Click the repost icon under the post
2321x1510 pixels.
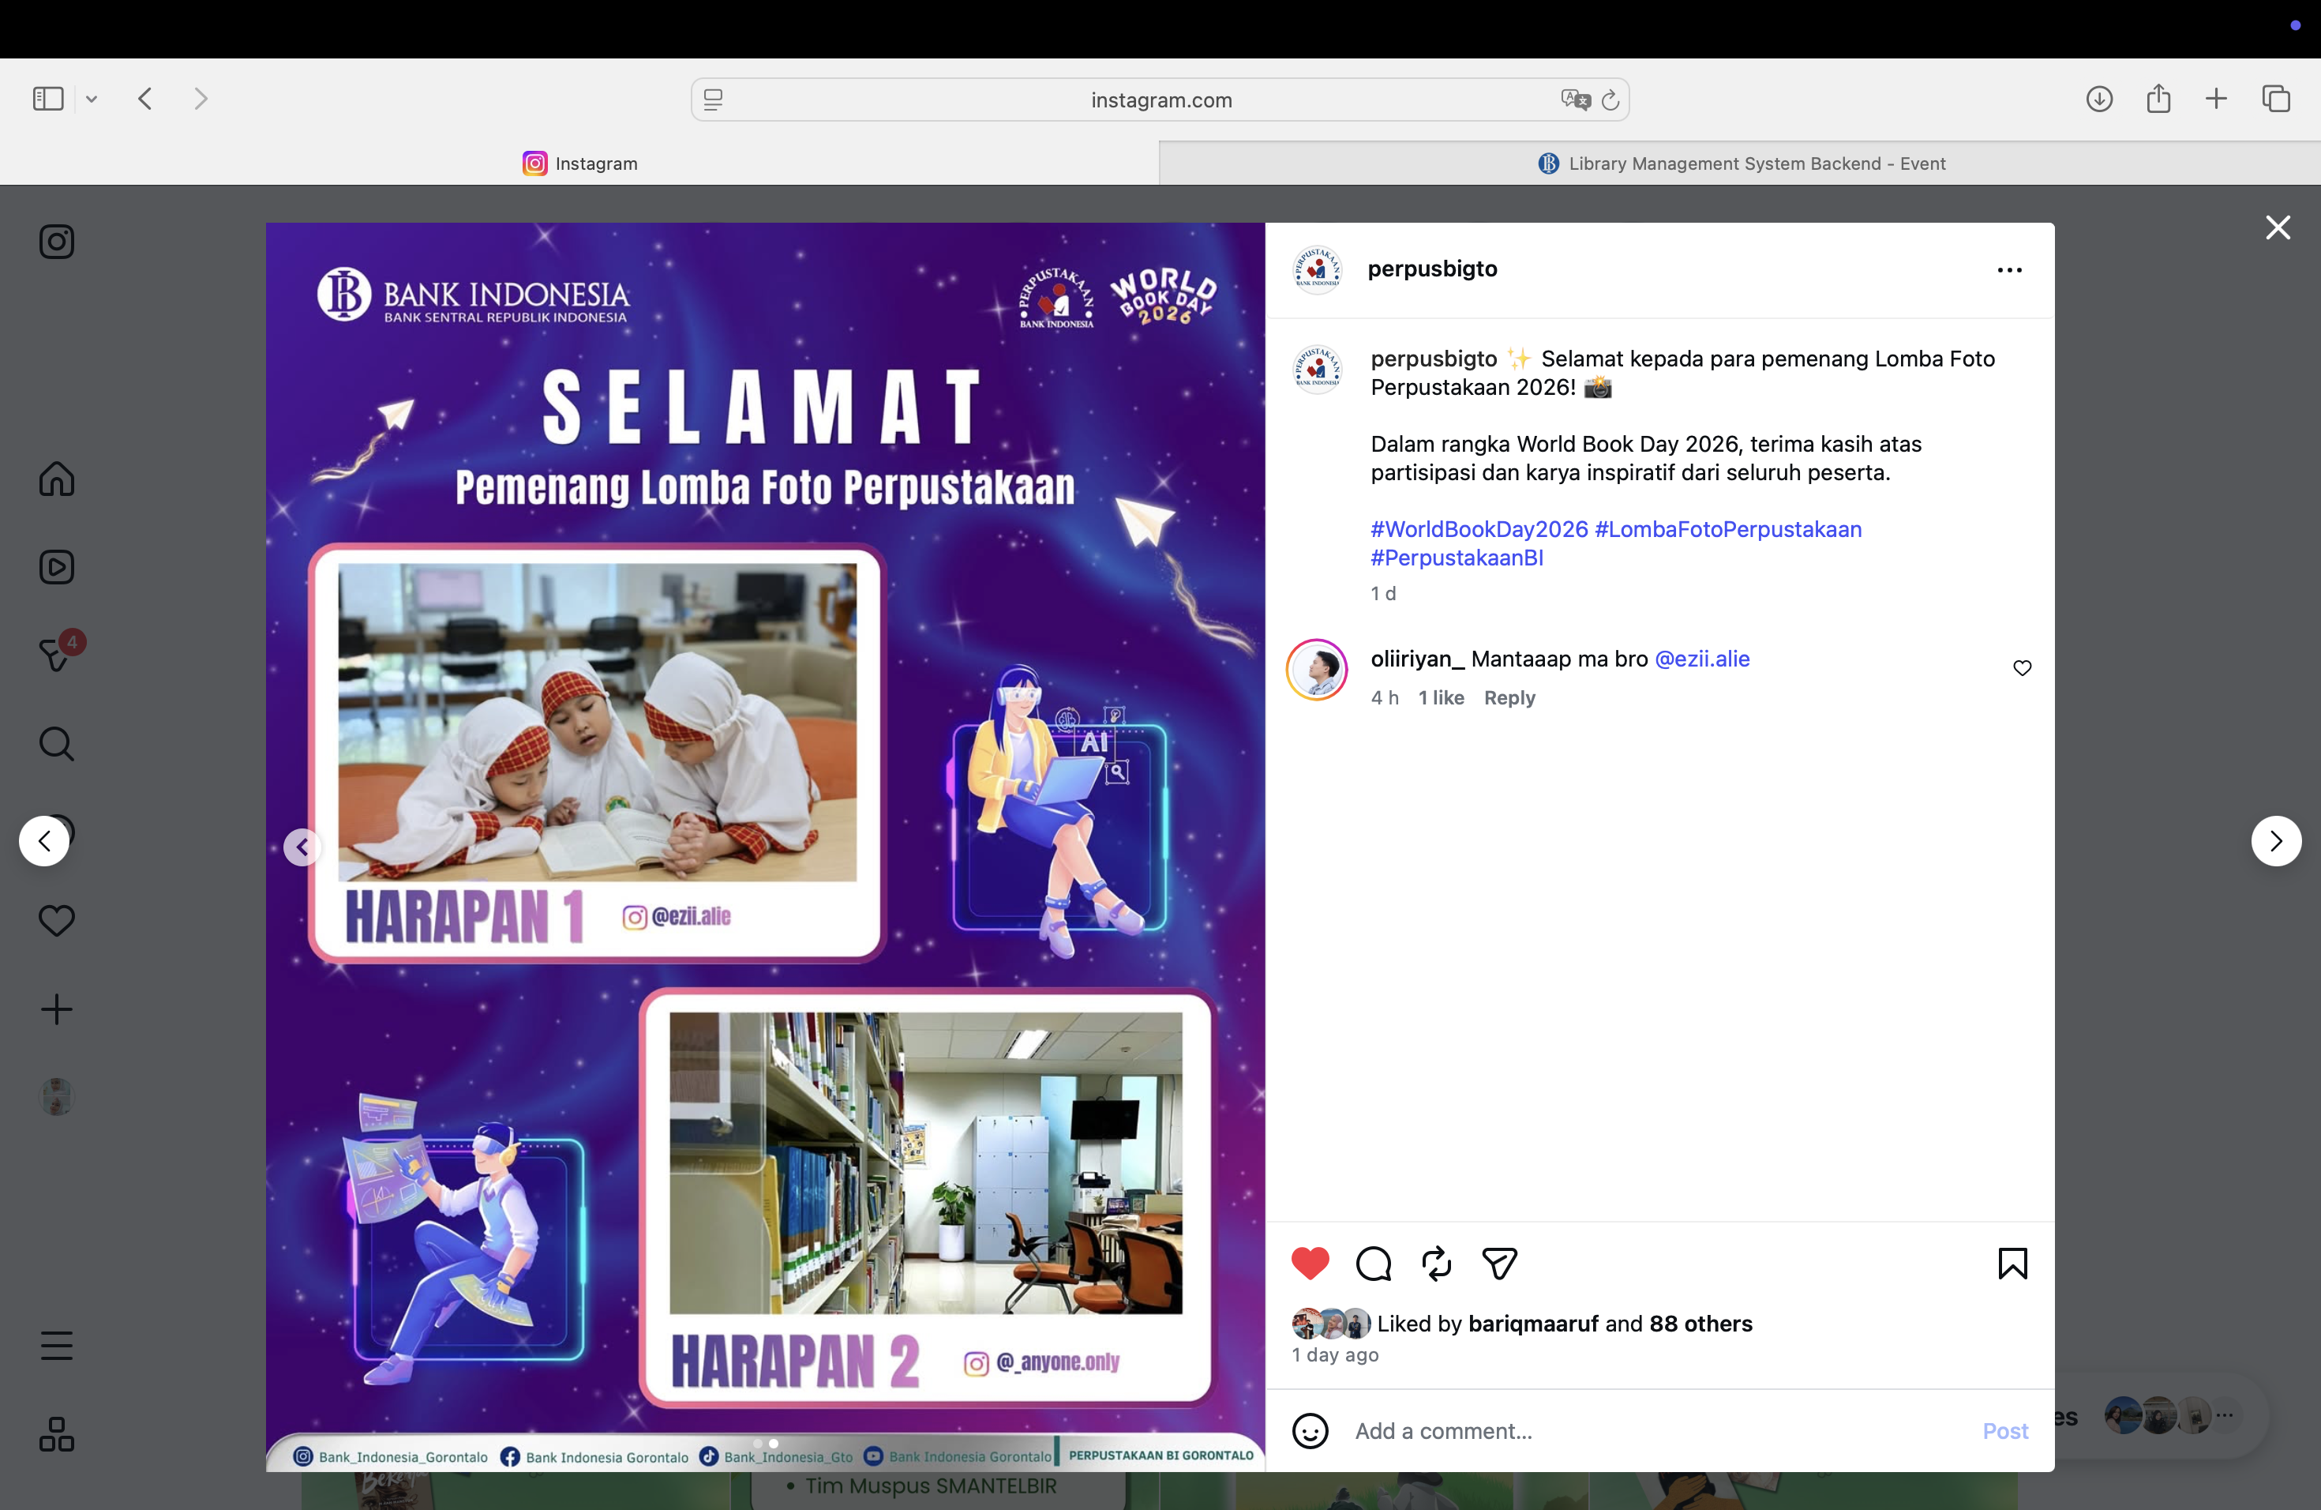coord(1437,1264)
